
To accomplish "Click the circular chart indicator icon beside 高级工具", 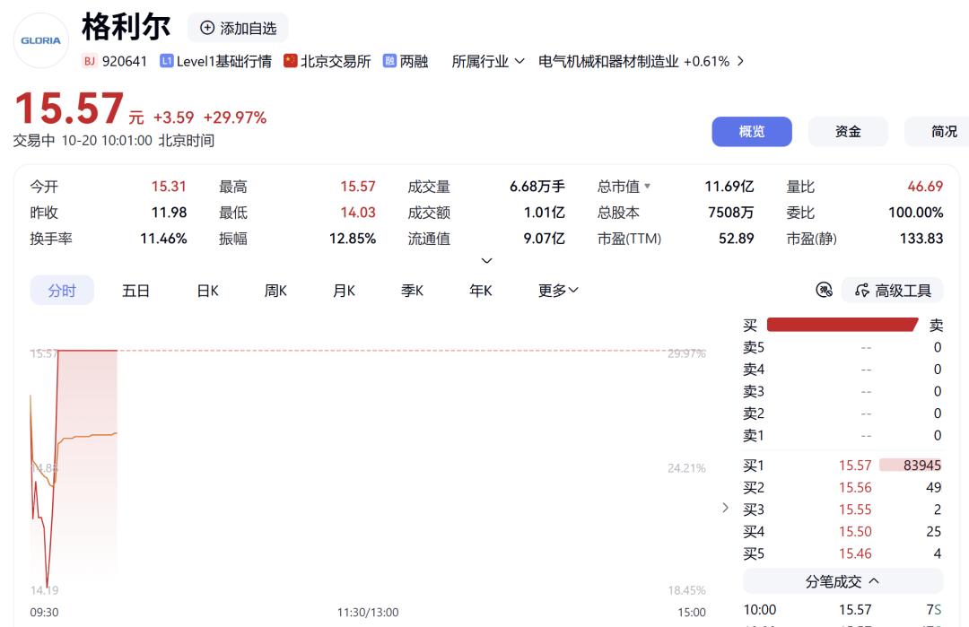I will tap(824, 290).
